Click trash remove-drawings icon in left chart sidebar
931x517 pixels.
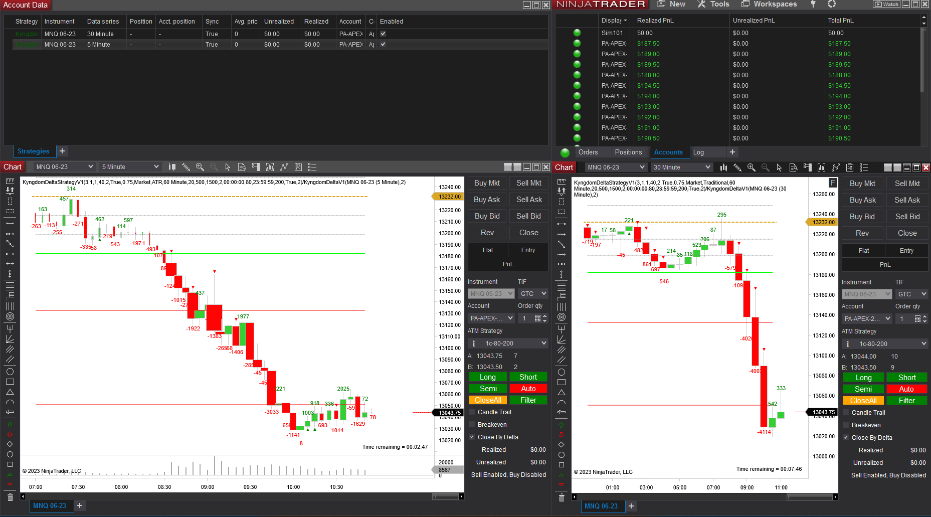[x=10, y=497]
